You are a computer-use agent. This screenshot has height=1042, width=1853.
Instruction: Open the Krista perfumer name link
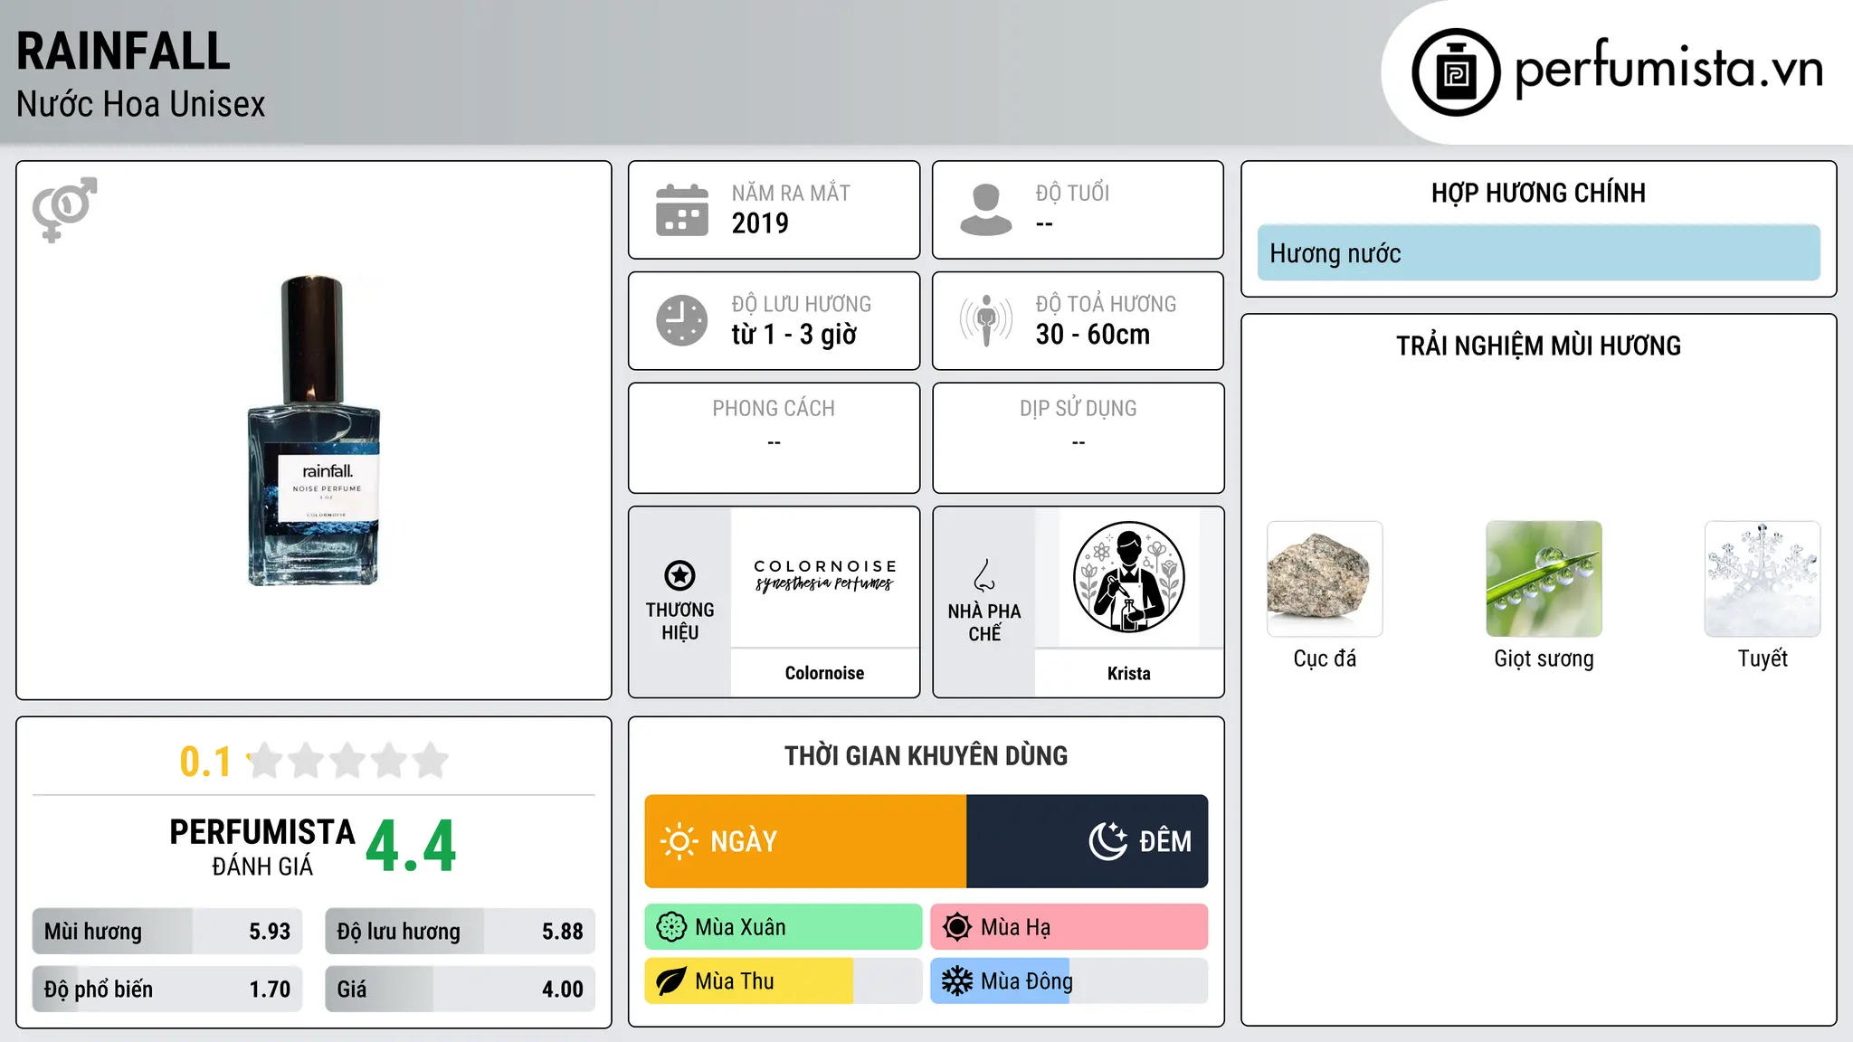pos(1129,674)
